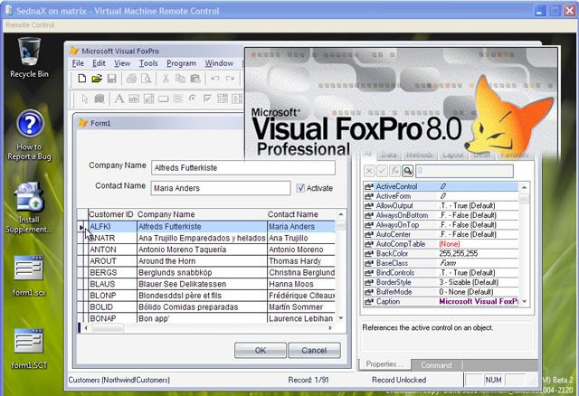Switch to the Command tab
Viewport: 579px width, 396px height.
point(436,365)
